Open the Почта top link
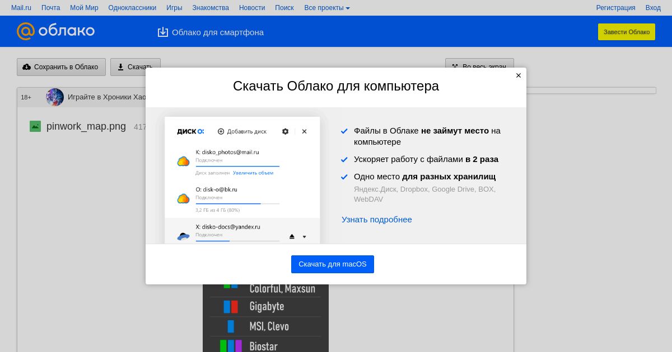This screenshot has width=672, height=352. tap(50, 8)
